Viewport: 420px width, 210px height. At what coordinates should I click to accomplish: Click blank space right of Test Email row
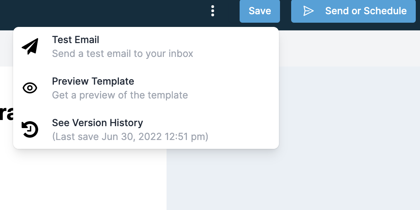(x=236, y=46)
